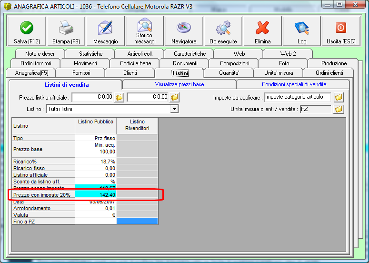Select the Sconto da listino uff. % cell
This screenshot has width=369, height=263.
pos(96,182)
